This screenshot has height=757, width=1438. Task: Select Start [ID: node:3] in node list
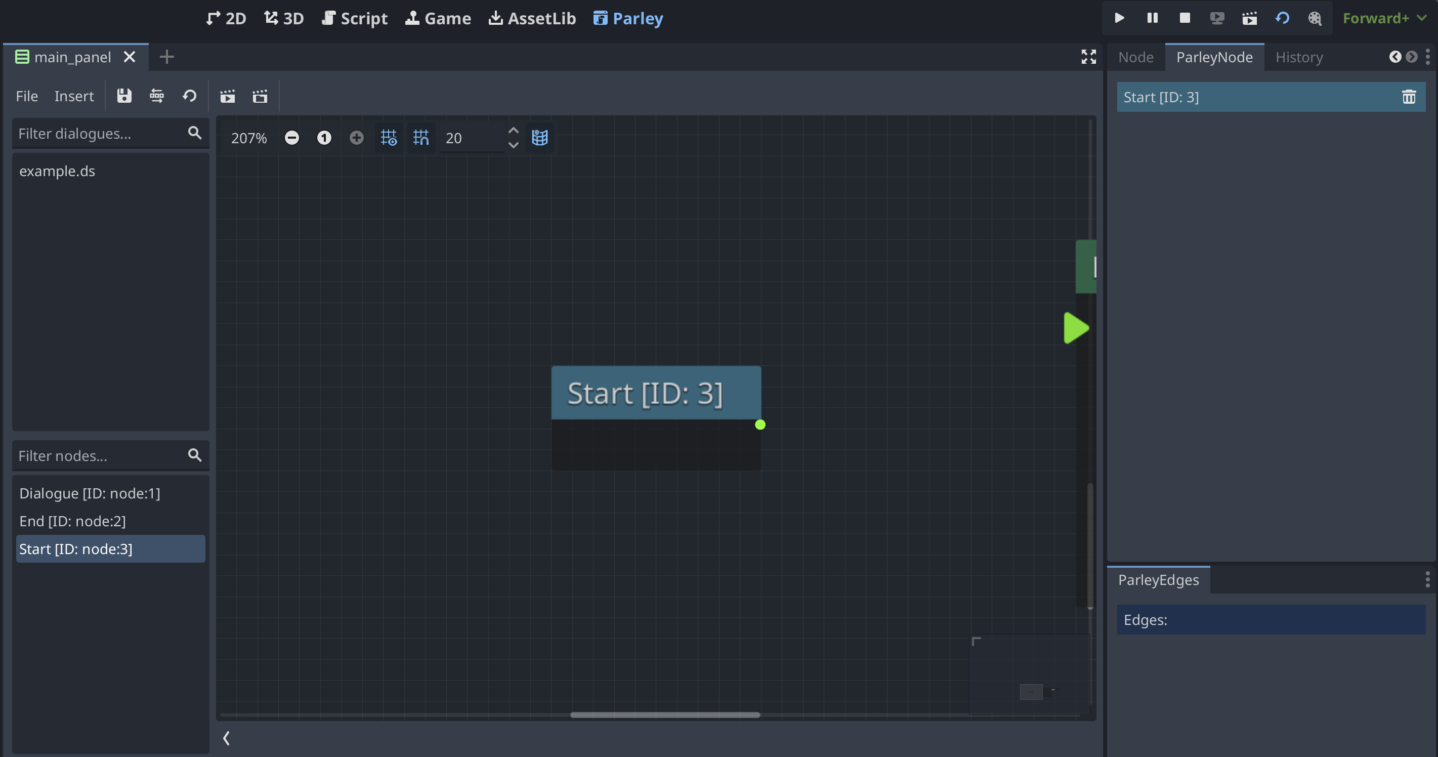point(110,548)
